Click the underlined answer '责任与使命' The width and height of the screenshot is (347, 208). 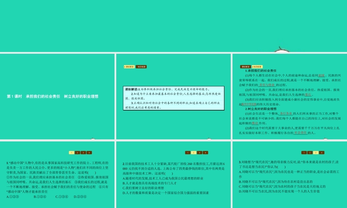(267, 85)
